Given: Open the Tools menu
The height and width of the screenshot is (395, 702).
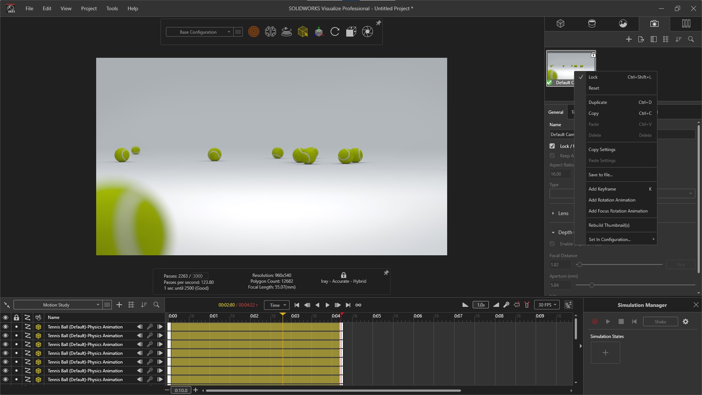Looking at the screenshot, I should coord(112,8).
